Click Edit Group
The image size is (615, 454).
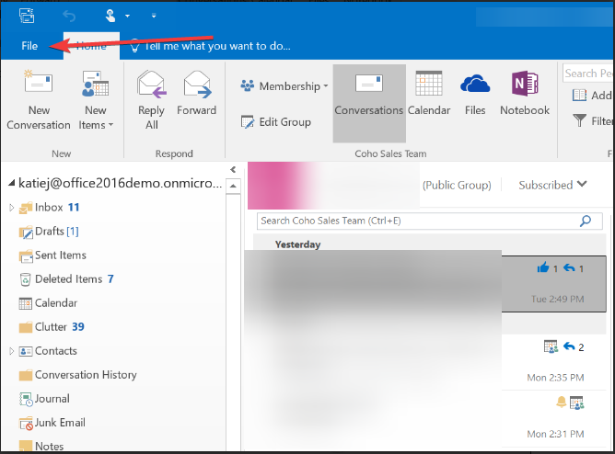coord(276,122)
